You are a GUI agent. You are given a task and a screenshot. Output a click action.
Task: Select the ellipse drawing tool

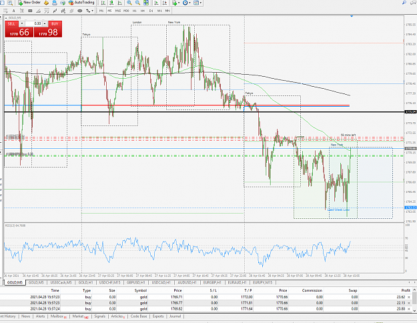tap(79, 11)
